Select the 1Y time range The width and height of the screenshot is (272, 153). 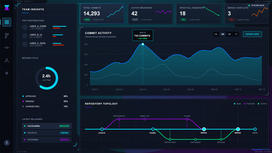click(x=236, y=34)
